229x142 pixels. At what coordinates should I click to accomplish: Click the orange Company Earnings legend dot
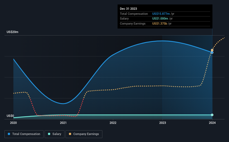click(70, 134)
